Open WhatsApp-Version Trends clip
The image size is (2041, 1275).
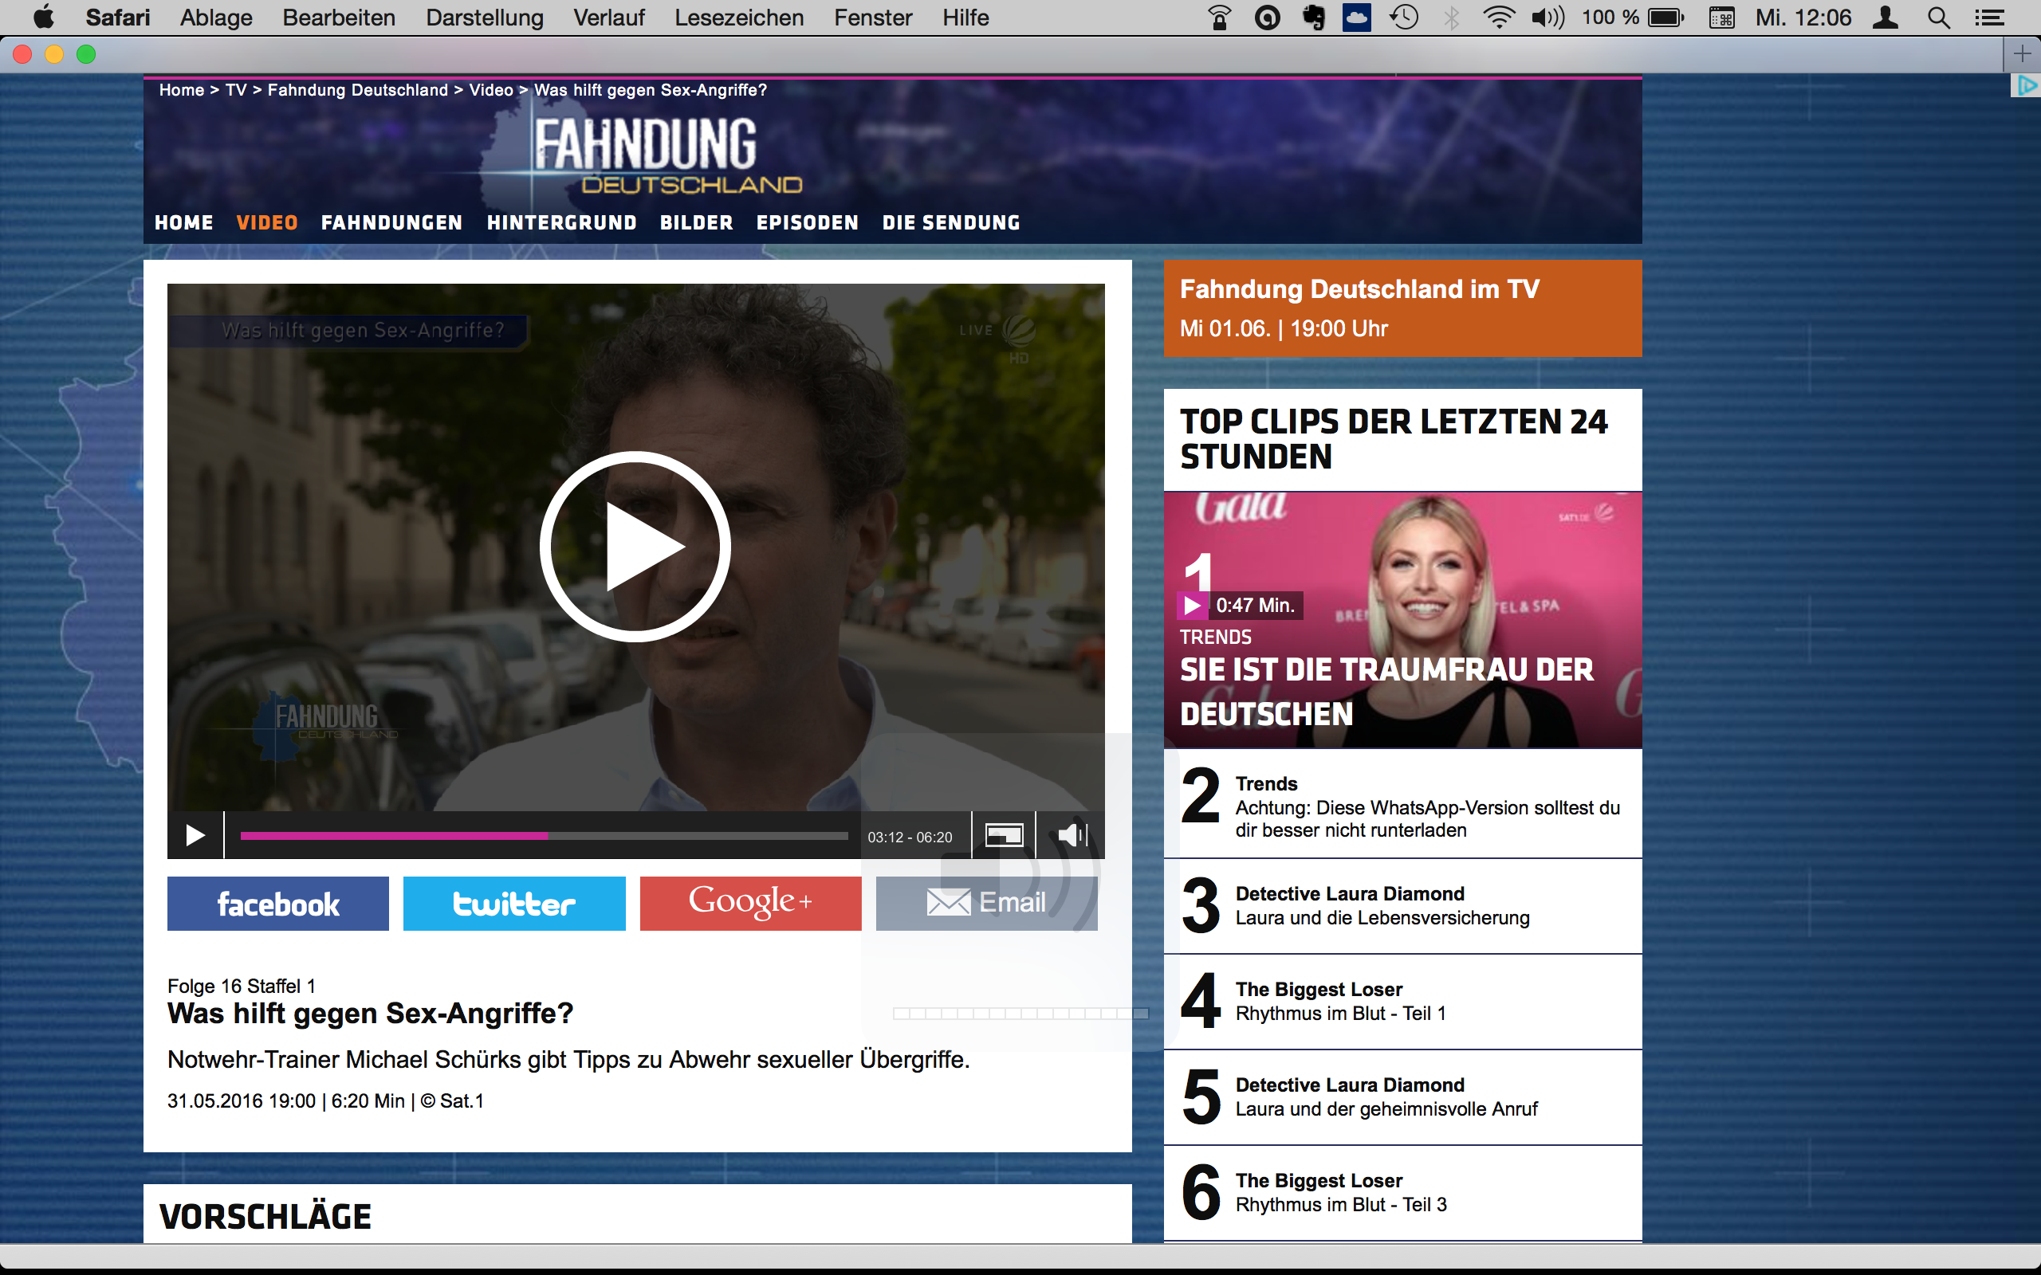[1402, 805]
